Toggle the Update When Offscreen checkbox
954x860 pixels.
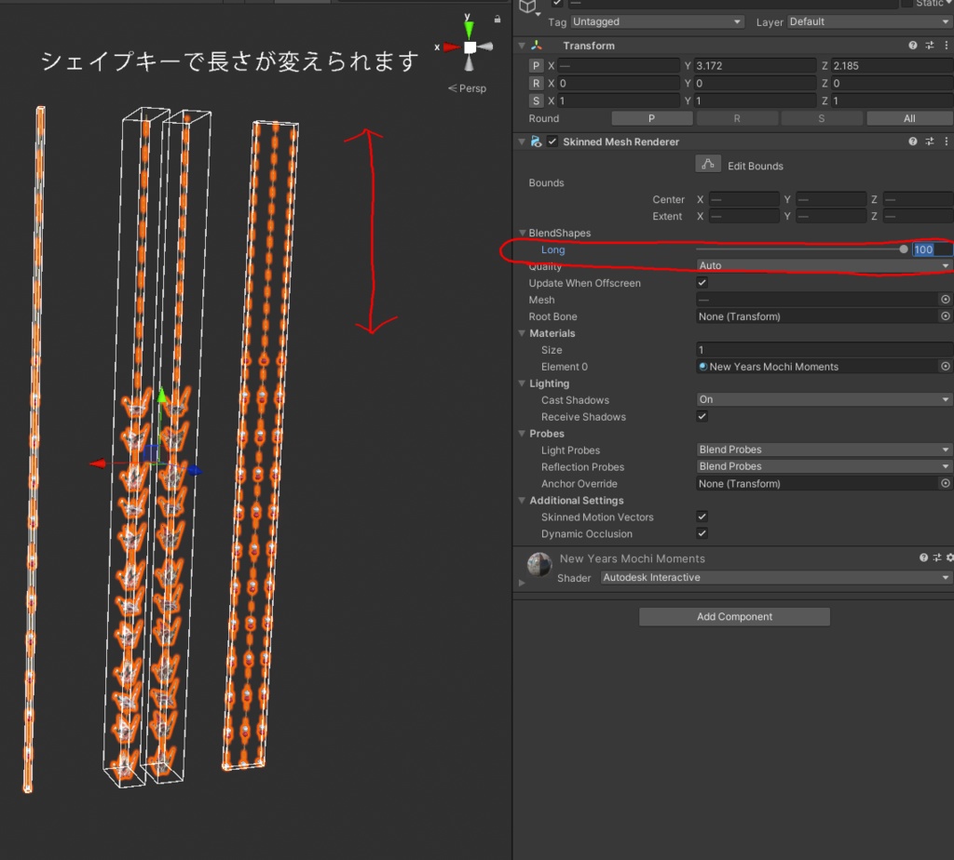click(702, 282)
